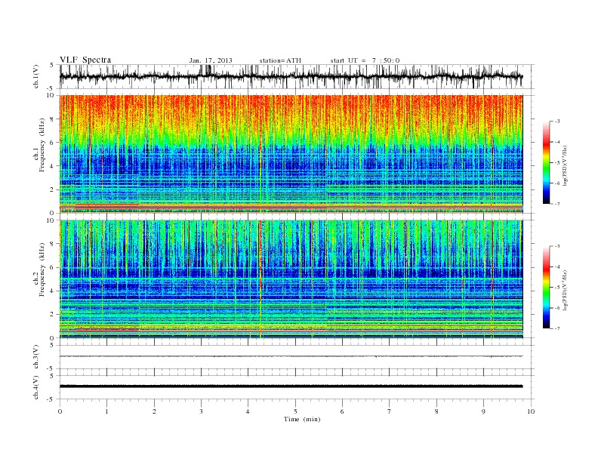Click the "ch.1(V)" waveform axis label
Viewport: 598px width, 462px height.
(x=36, y=76)
